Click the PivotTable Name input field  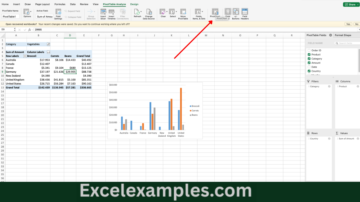[x=11, y=17]
